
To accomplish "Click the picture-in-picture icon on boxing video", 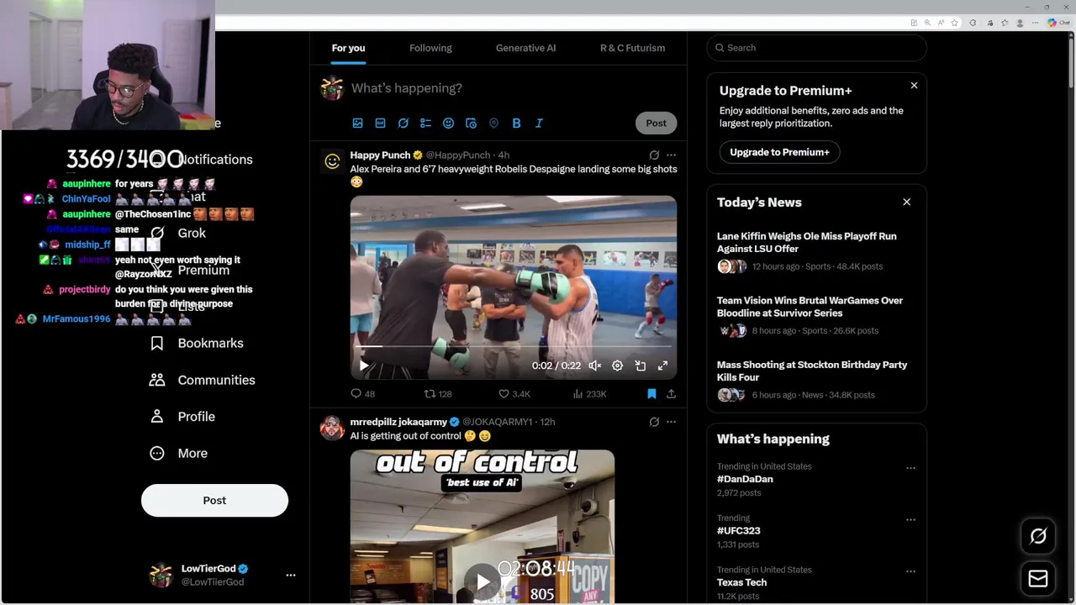I will 640,366.
